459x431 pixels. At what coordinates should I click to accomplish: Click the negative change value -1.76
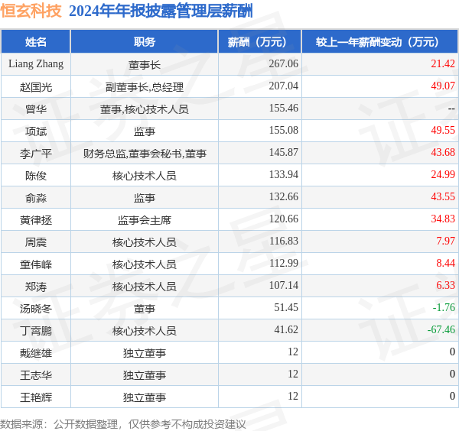(444, 308)
